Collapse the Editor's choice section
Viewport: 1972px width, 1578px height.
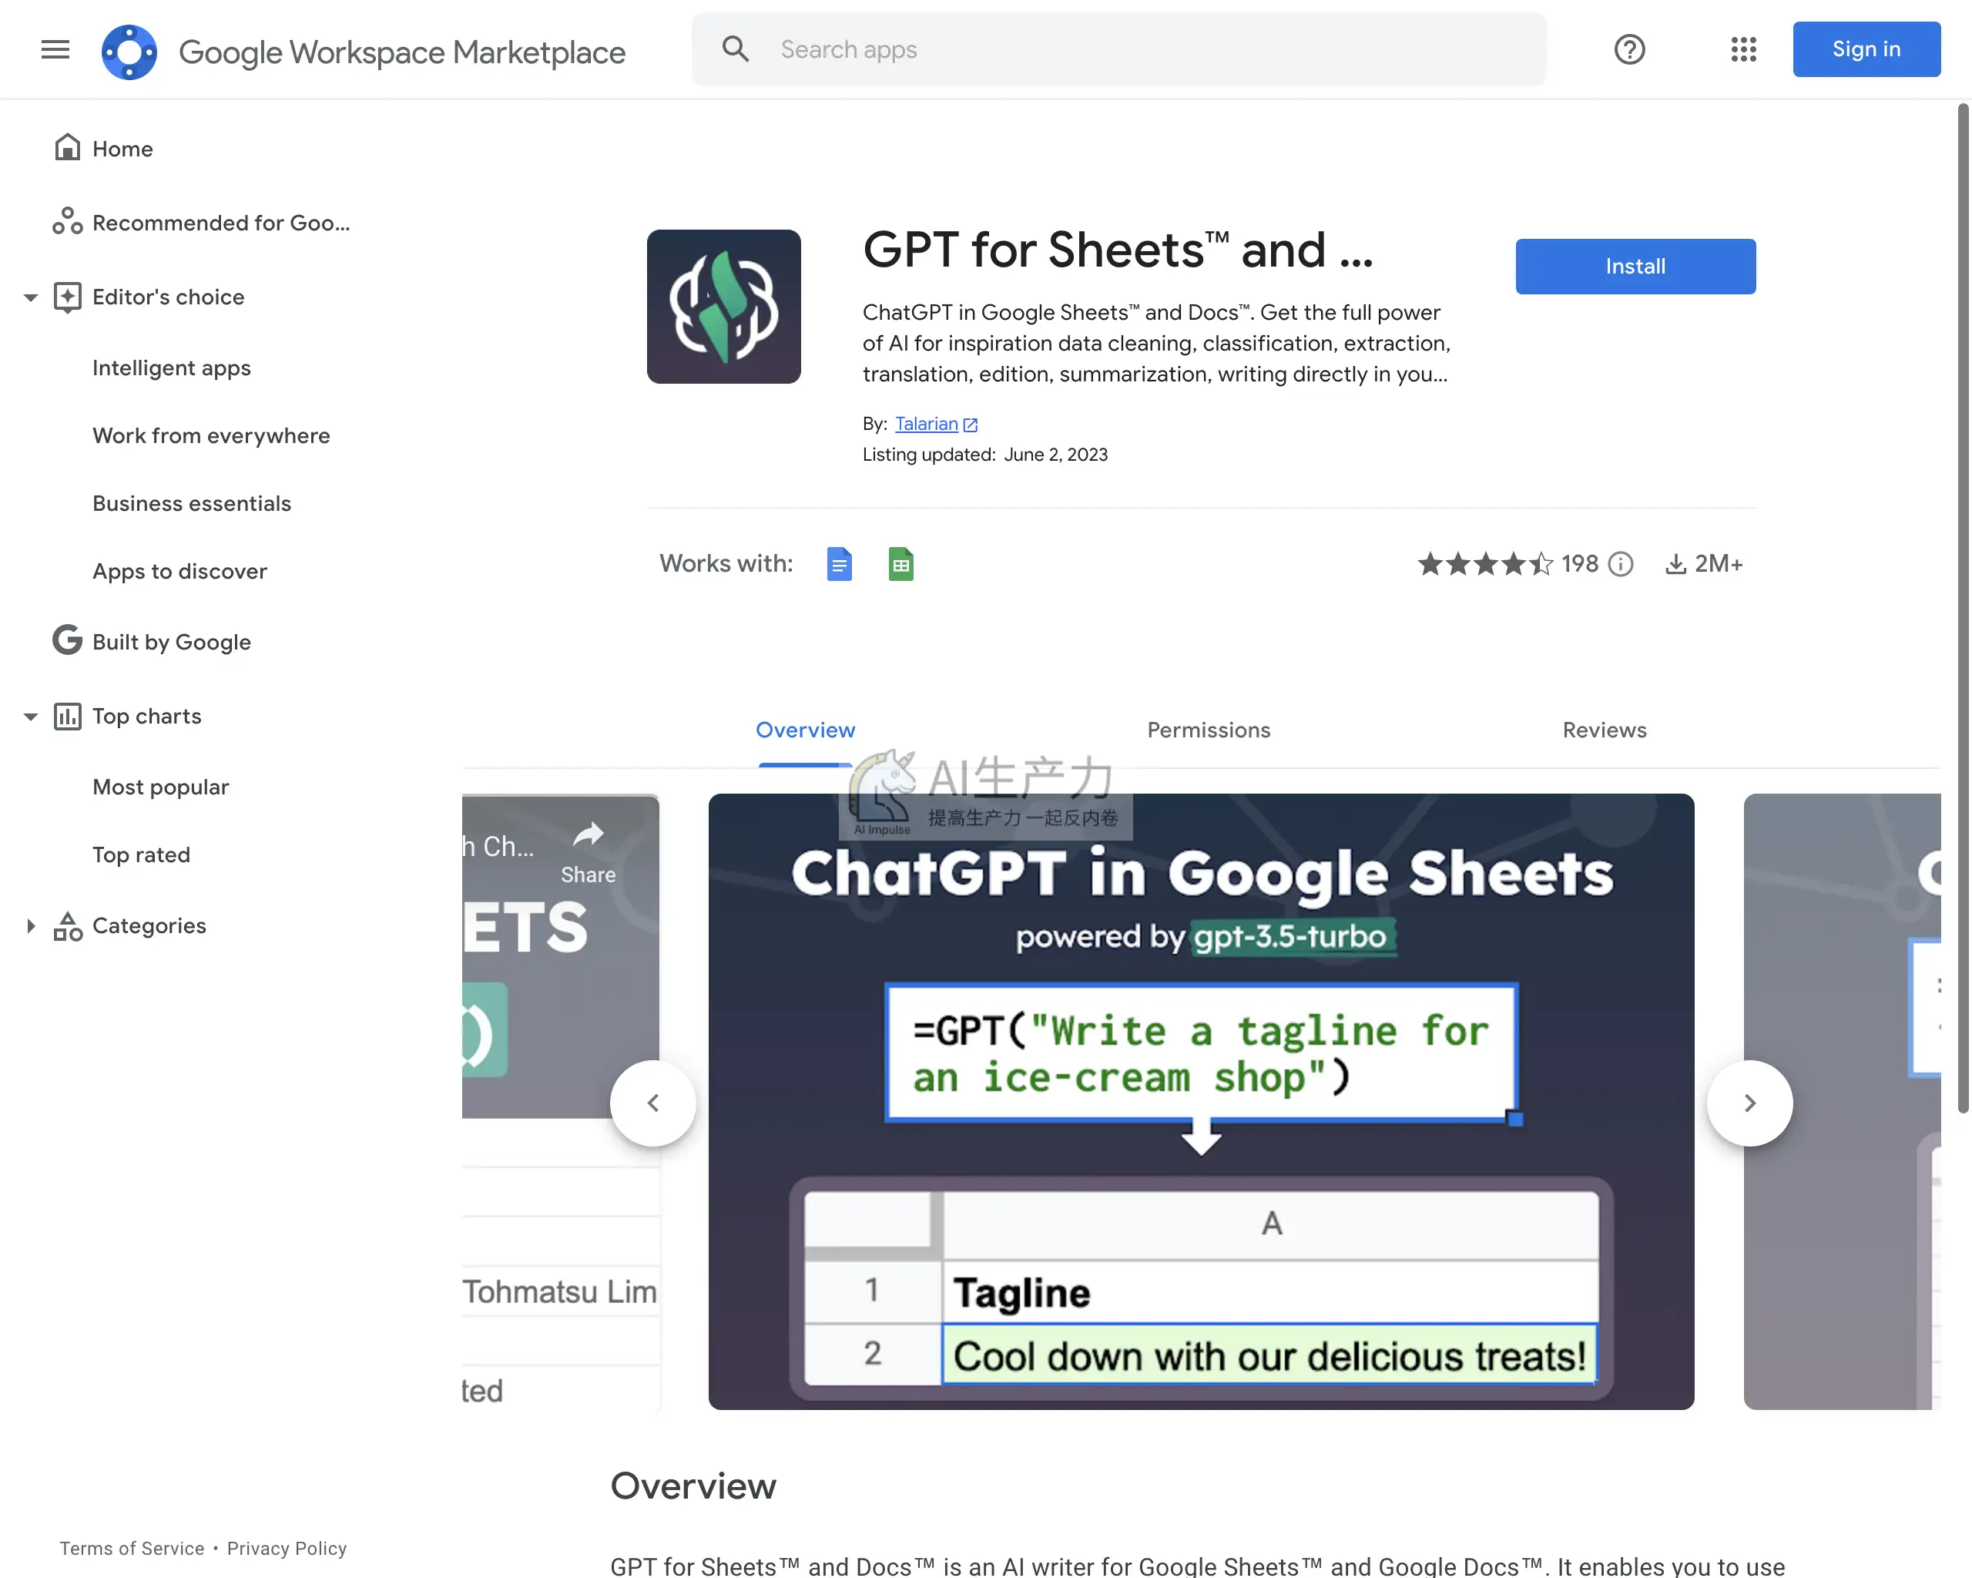30,297
